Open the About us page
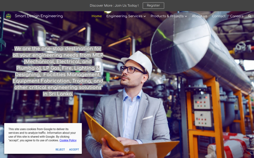The height and width of the screenshot is (158, 254). tap(199, 16)
